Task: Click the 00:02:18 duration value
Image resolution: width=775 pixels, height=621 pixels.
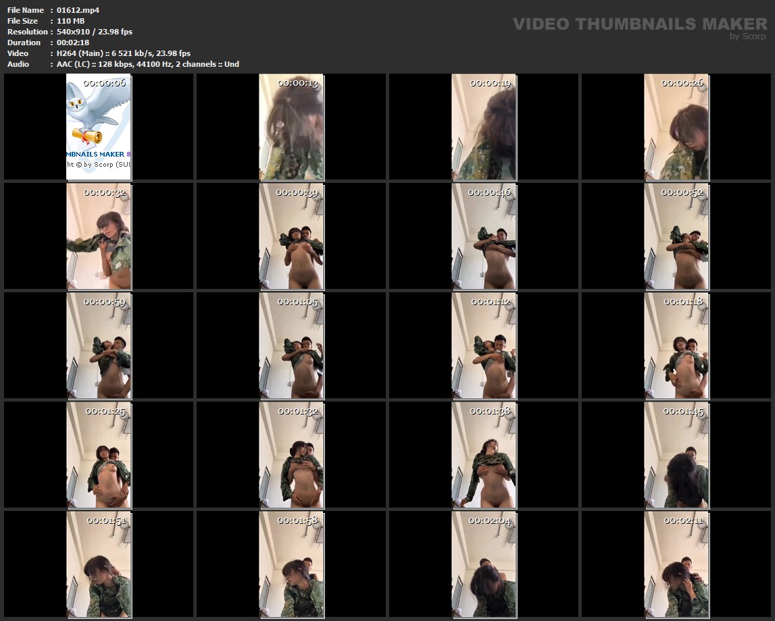Action: pyautogui.click(x=72, y=43)
